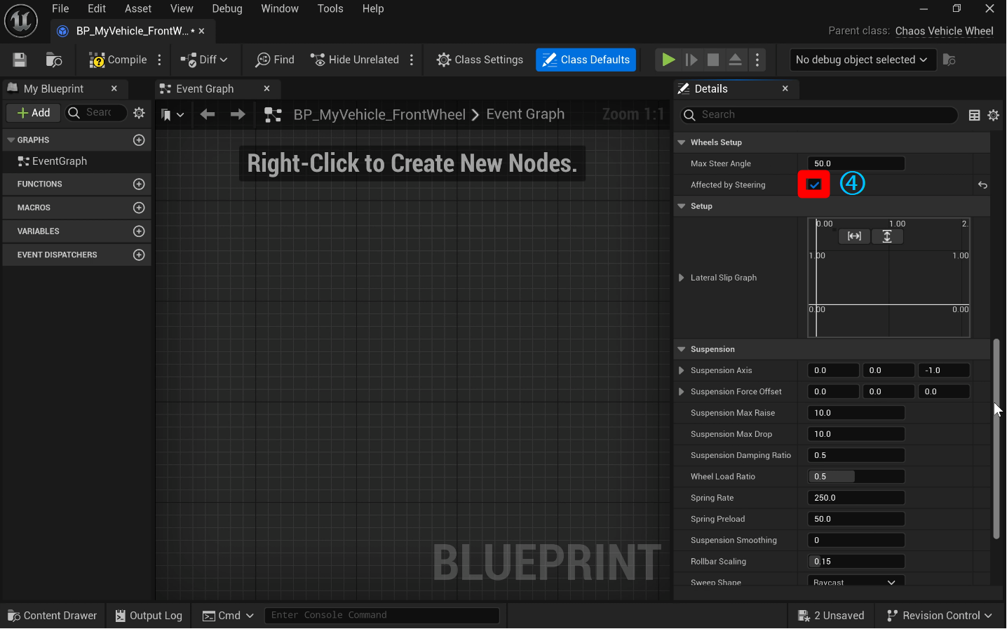Collapse the Wheels Setup section
The image size is (1007, 629).
click(682, 142)
